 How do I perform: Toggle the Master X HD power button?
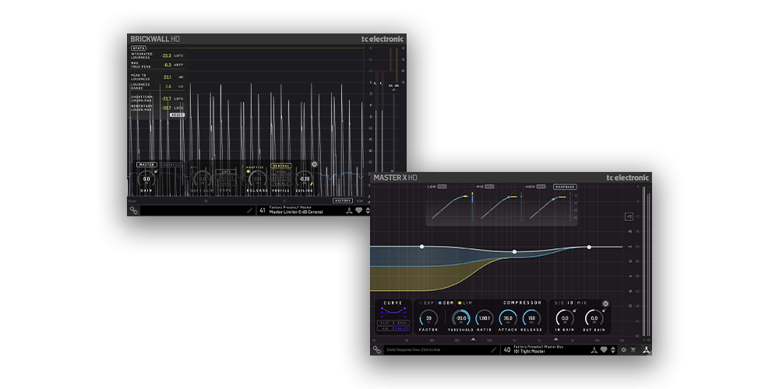[605, 303]
